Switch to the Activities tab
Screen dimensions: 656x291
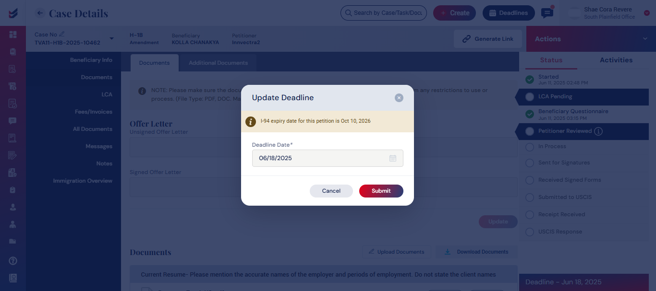pyautogui.click(x=616, y=60)
